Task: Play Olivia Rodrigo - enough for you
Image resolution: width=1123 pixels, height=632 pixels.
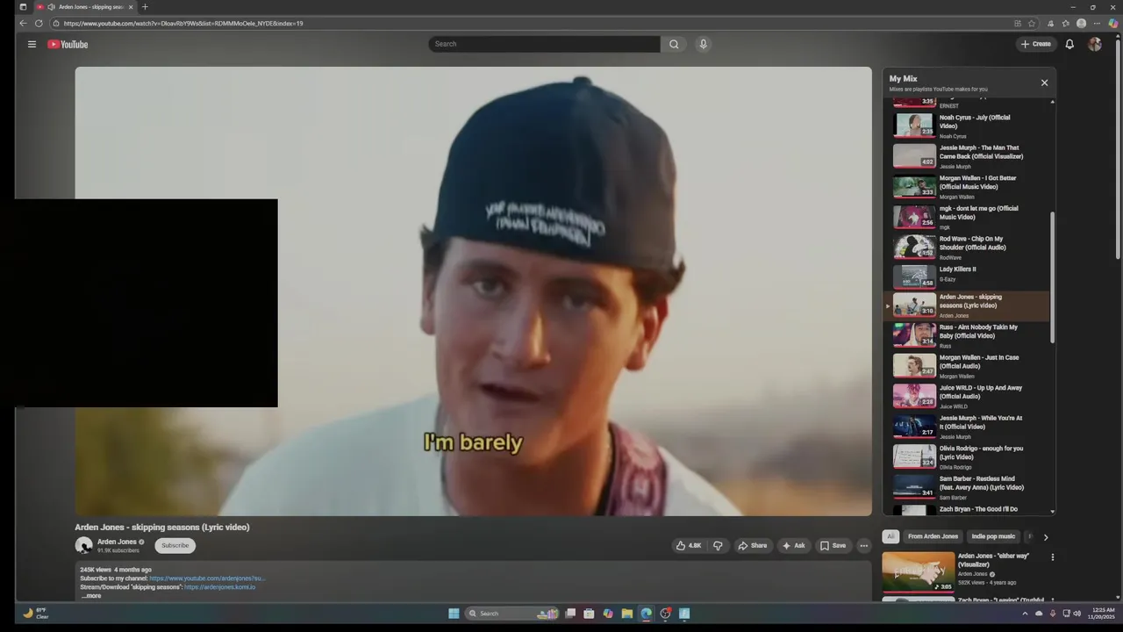Action: (965, 456)
